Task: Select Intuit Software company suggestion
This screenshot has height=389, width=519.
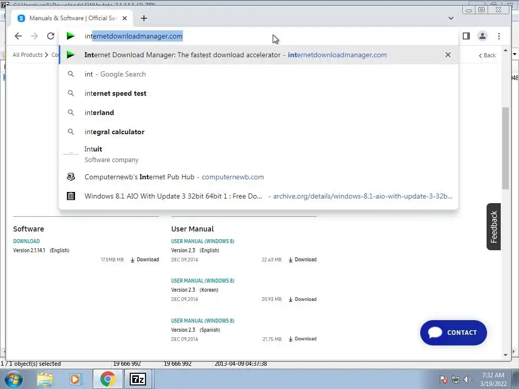Action: [258, 154]
